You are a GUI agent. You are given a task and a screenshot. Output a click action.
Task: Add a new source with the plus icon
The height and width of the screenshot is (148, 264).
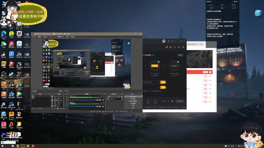pos(52,109)
